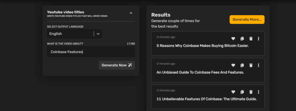This screenshot has height=111, width=296.
Task: Favorite the "11 Unbelievable Features" result
Action: pos(233,92)
